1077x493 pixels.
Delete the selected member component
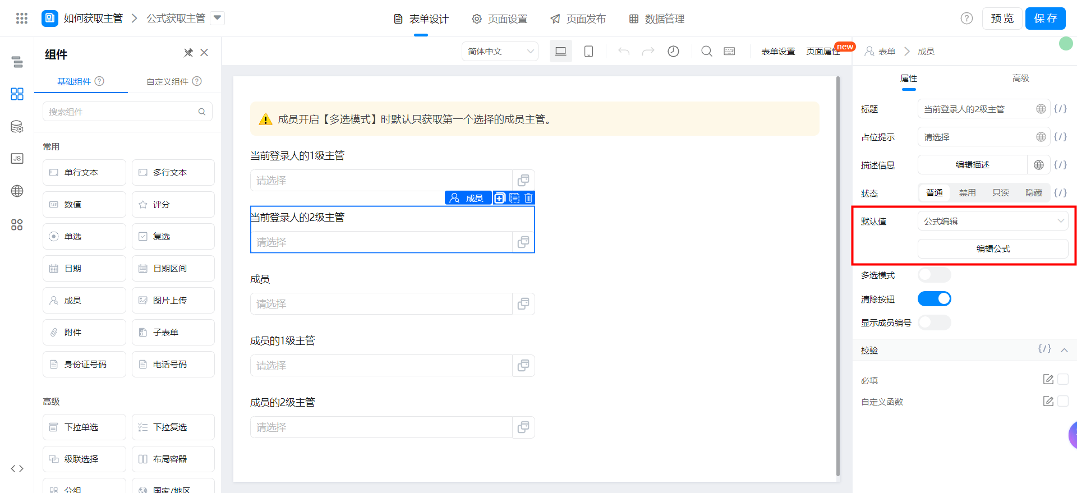tap(528, 198)
